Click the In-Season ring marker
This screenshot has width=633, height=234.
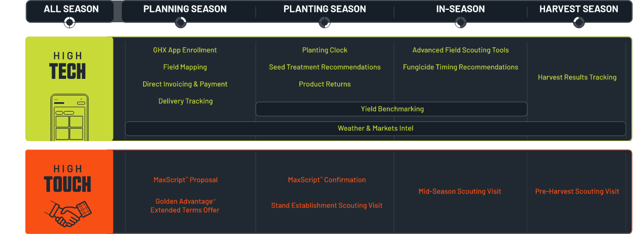tap(460, 22)
